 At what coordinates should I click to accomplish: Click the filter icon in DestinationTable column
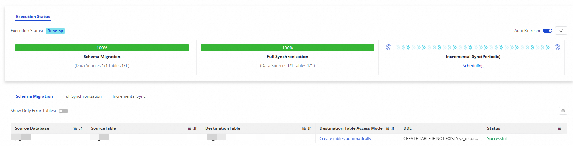304,129
